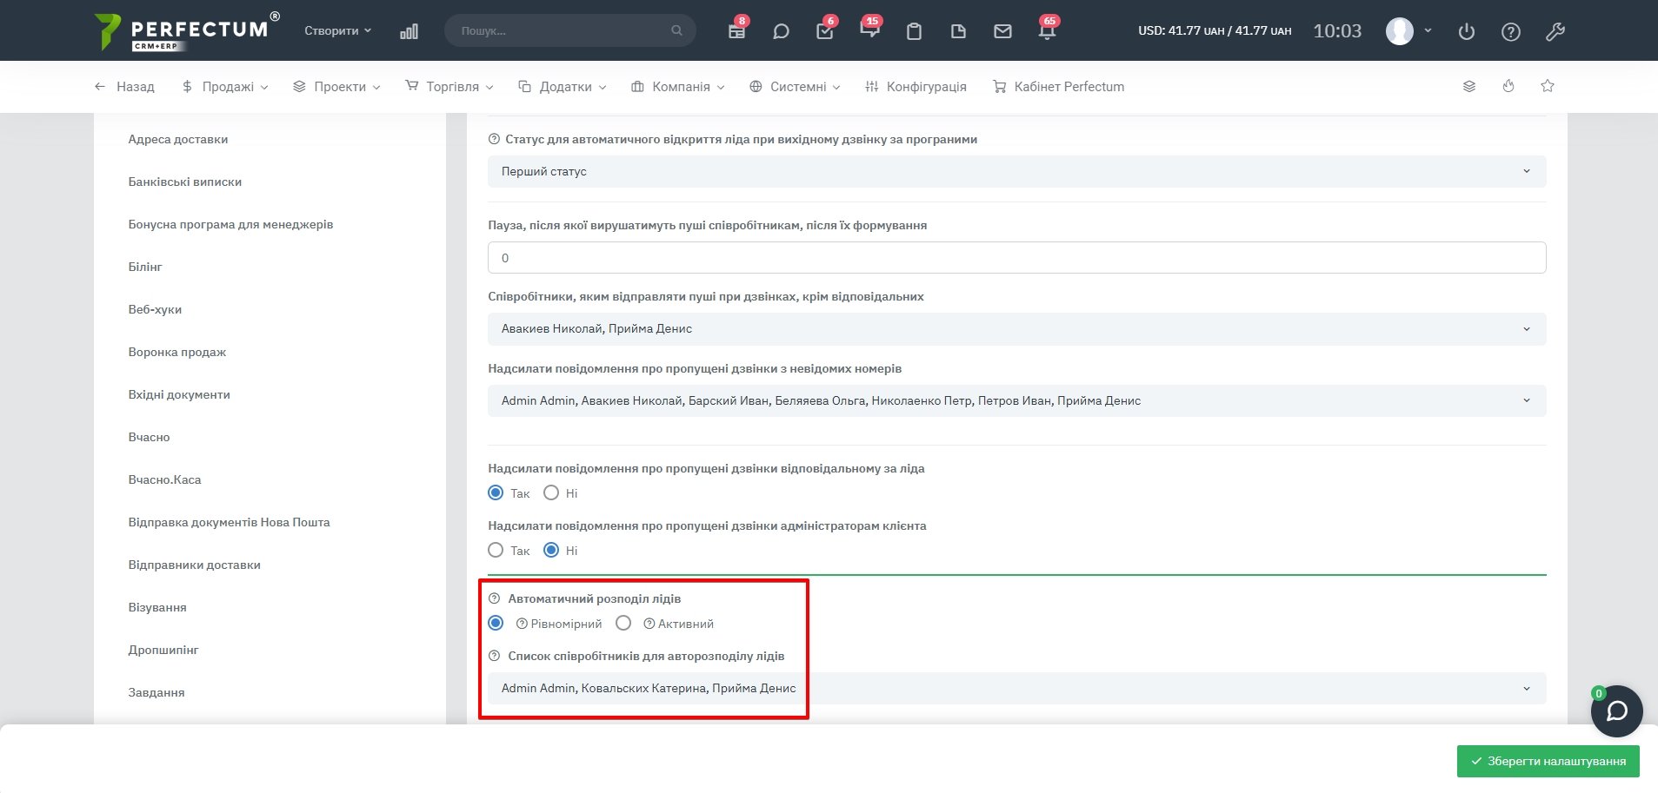Open the clipboard icon in header
This screenshot has height=793, width=1658.
pyautogui.click(x=914, y=31)
